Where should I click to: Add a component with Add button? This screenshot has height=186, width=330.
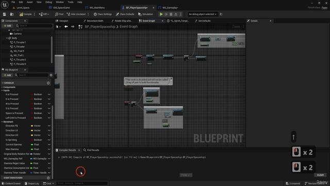pos(7,26)
